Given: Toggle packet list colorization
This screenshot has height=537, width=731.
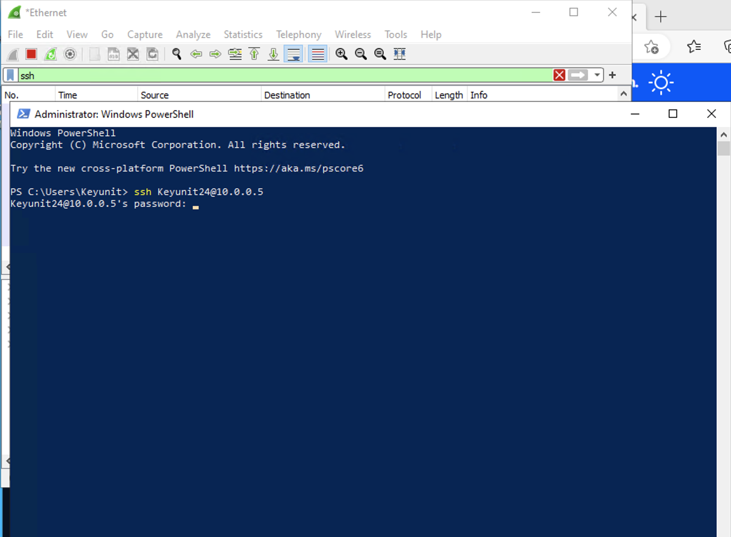Looking at the screenshot, I should point(317,54).
